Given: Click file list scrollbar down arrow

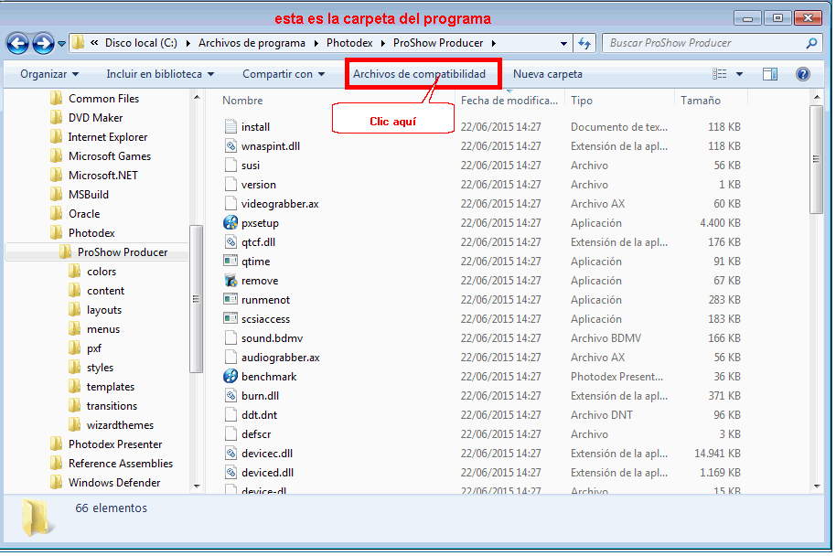Looking at the screenshot, I should pos(816,485).
